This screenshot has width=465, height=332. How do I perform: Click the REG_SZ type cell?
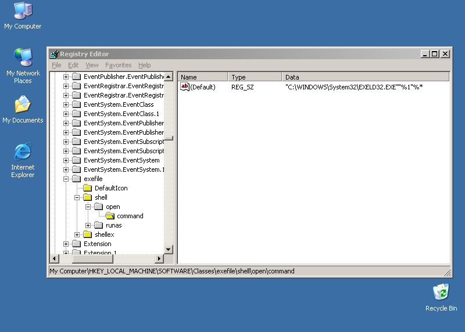[x=242, y=87]
